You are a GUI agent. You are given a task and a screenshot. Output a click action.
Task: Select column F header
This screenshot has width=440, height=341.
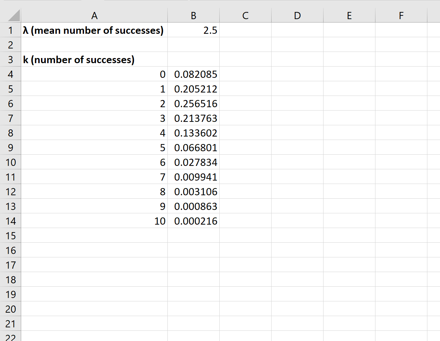pyautogui.click(x=401, y=16)
